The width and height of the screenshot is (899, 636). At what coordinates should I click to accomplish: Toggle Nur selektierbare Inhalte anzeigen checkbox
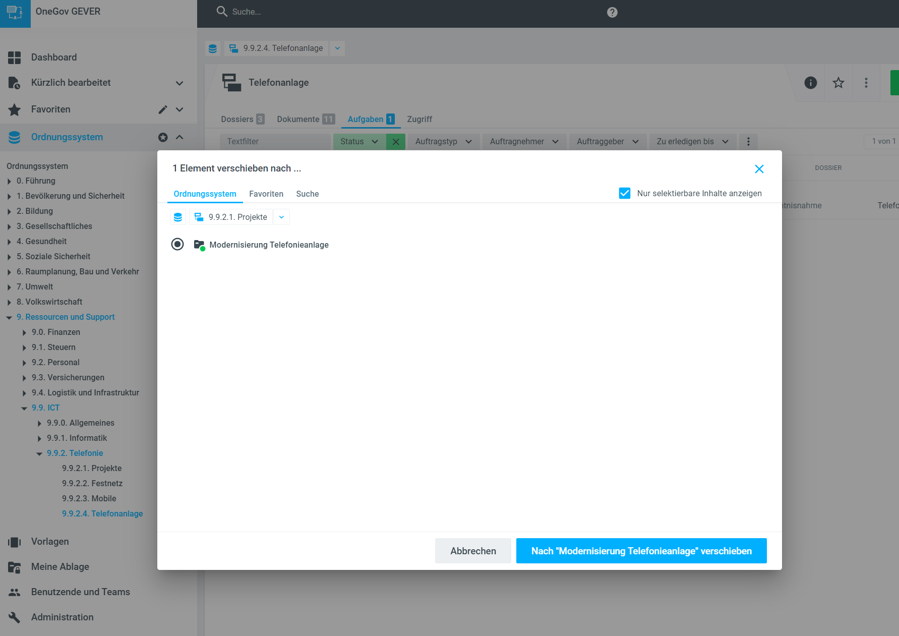pyautogui.click(x=624, y=193)
